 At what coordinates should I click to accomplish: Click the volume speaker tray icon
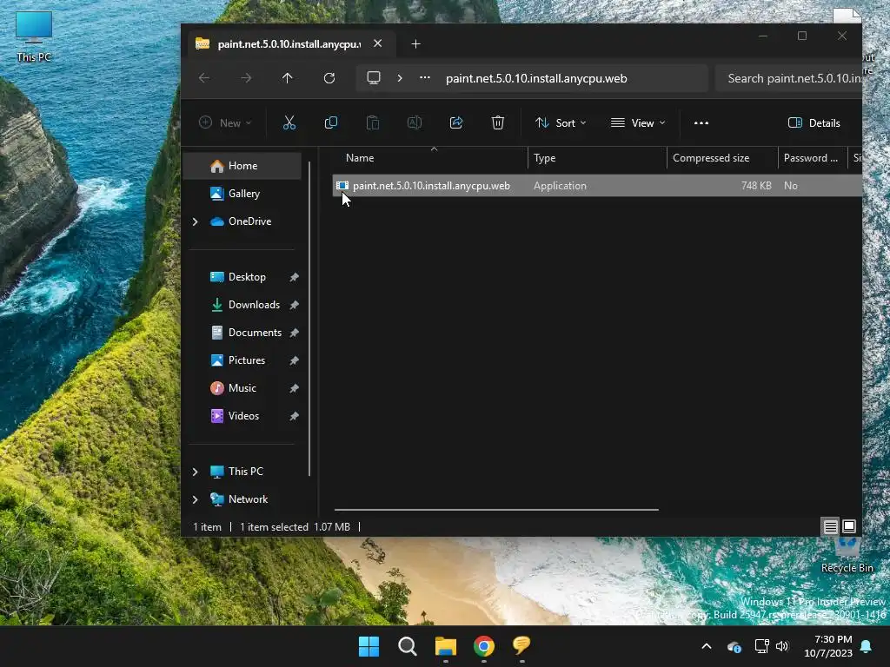pos(782,646)
